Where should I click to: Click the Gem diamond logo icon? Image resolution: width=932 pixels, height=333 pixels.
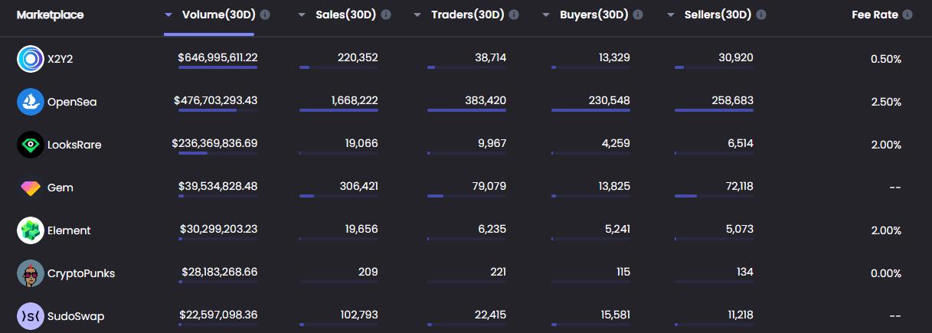tap(31, 188)
